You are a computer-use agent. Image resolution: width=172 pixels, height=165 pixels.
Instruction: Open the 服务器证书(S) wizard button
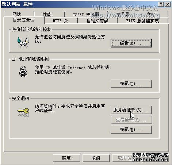[131, 110]
